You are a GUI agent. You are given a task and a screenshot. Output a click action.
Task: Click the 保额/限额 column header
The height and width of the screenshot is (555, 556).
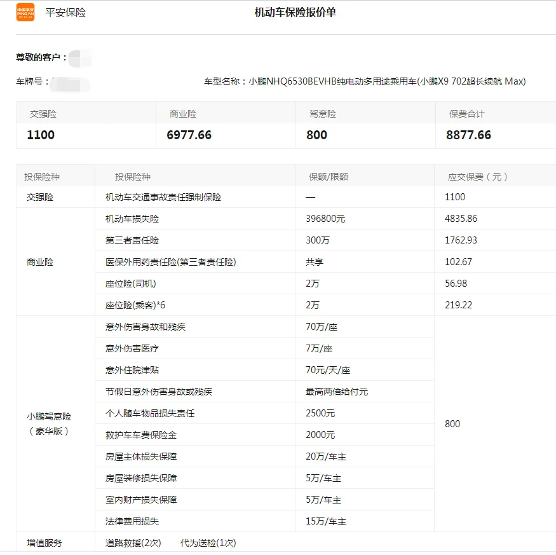tap(329, 177)
